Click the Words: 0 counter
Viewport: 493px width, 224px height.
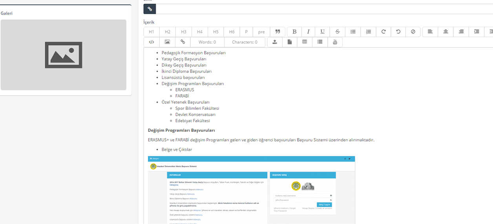207,42
